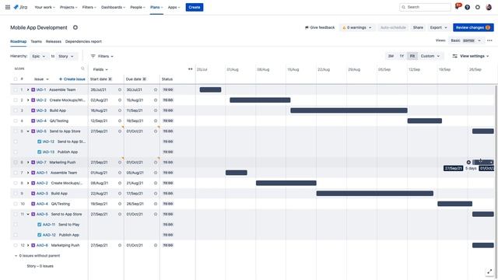The width and height of the screenshot is (498, 280).
Task: Open the Fields dropdown
Action: coord(100,69)
